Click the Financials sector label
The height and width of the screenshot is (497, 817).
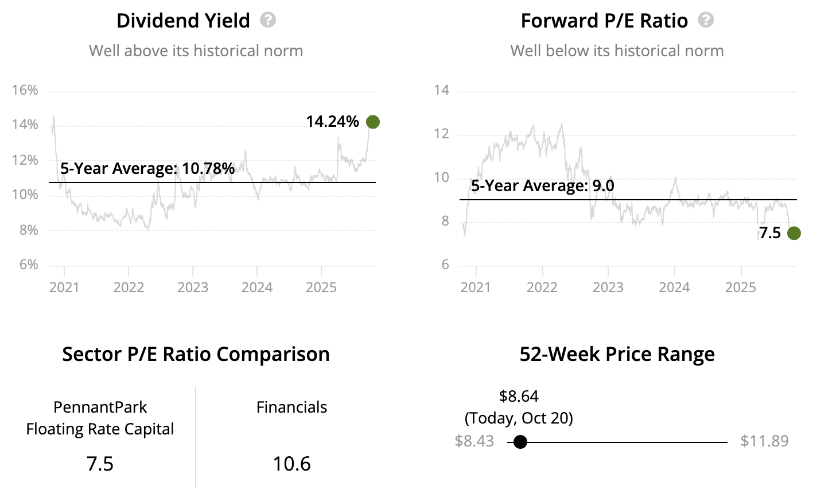pos(291,407)
